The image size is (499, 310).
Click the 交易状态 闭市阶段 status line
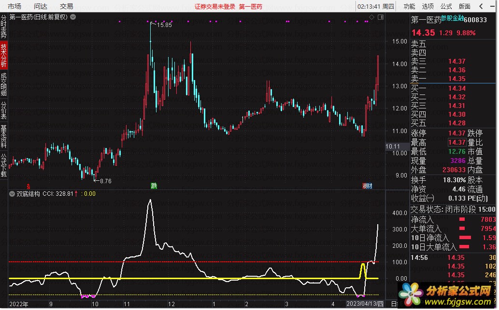pyautogui.click(x=453, y=209)
